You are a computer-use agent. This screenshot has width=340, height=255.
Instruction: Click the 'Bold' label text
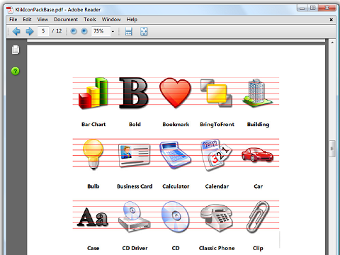point(135,125)
